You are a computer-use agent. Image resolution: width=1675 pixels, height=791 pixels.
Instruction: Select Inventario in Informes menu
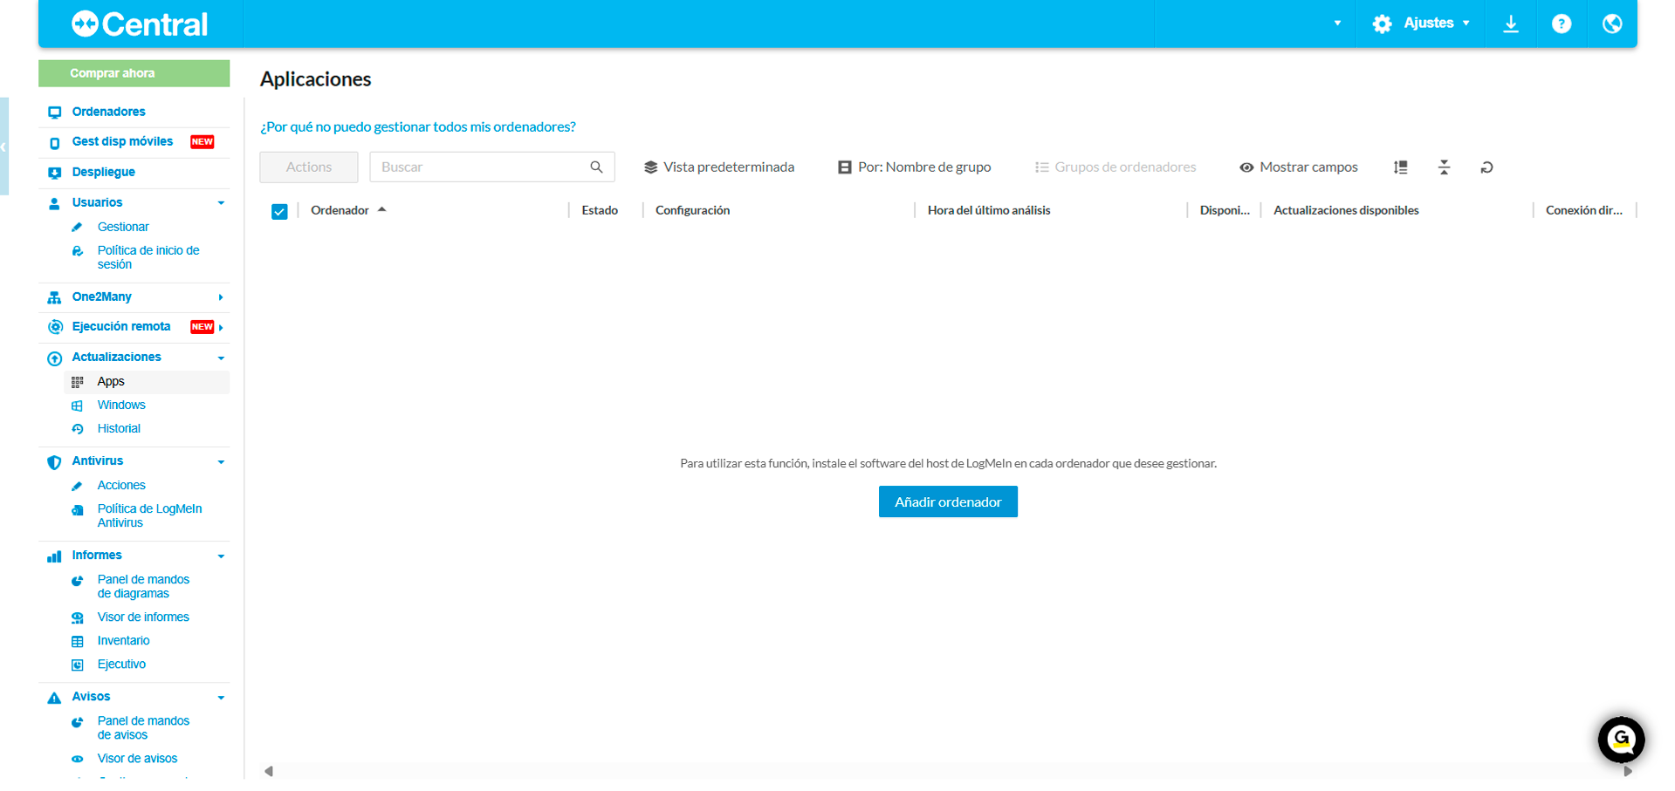point(123,641)
